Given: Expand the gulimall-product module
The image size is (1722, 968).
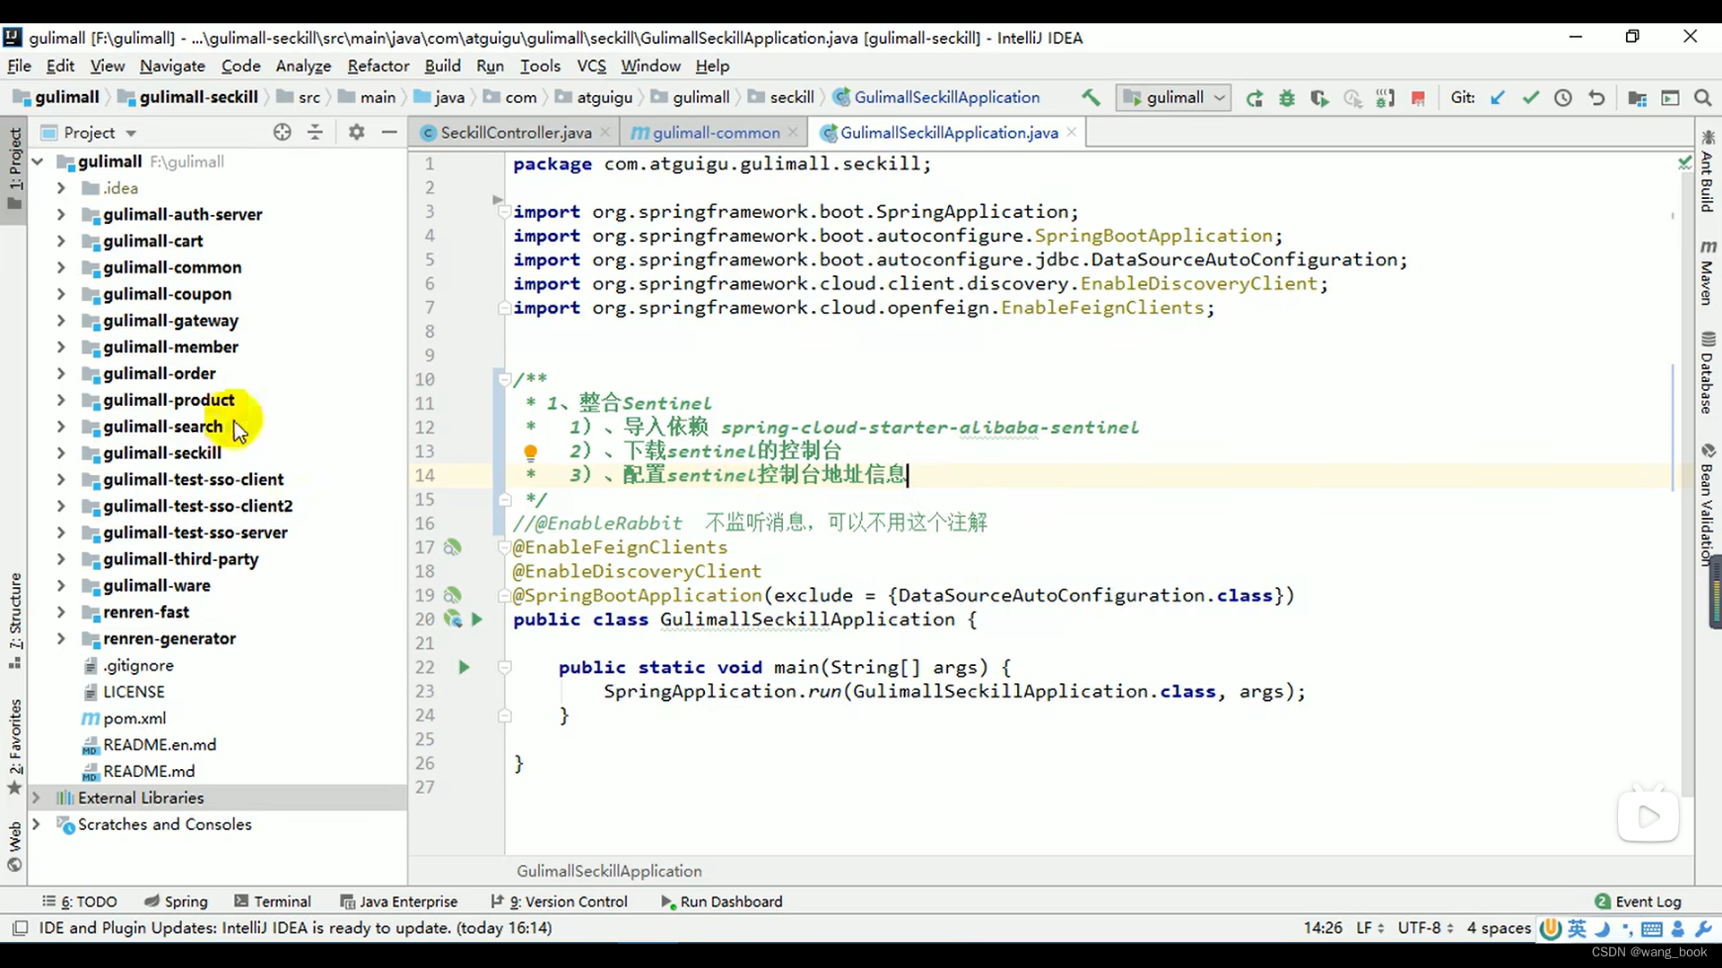Looking at the screenshot, I should click(x=59, y=398).
